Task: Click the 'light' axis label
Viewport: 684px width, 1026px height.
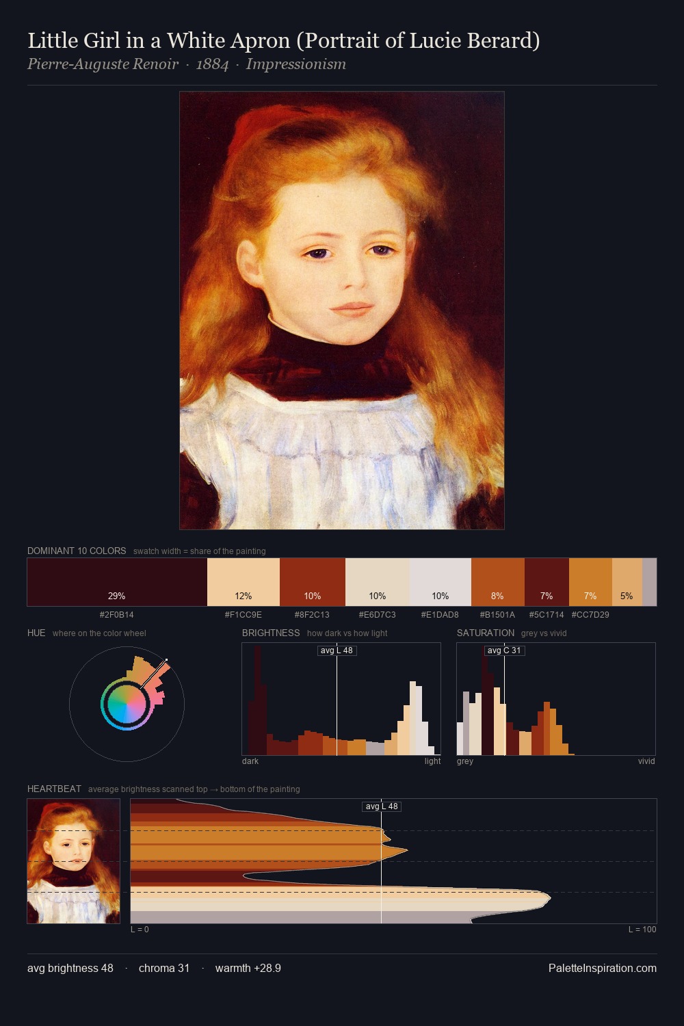Action: click(x=432, y=761)
